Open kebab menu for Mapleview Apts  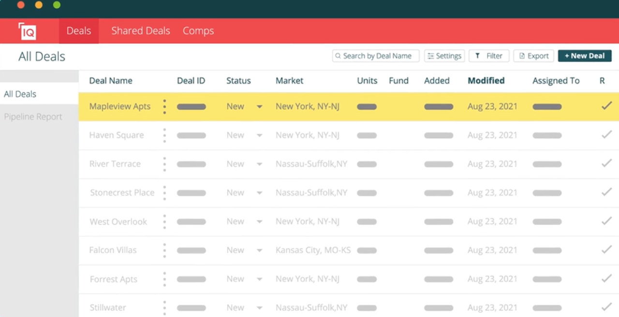(164, 107)
